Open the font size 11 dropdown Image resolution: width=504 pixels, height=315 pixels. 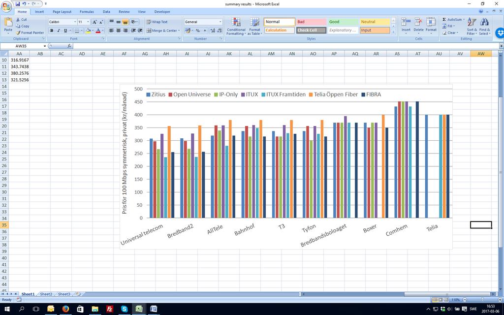[89, 22]
